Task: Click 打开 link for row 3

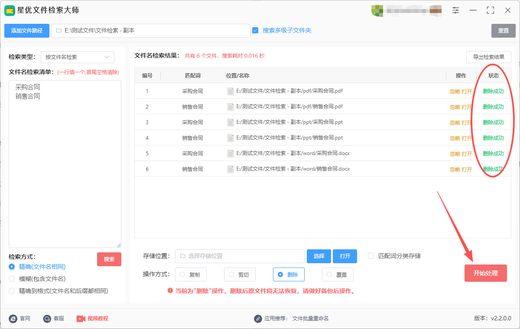Action: coord(467,123)
